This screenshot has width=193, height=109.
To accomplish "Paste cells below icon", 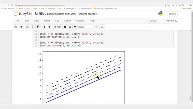I will click(38, 27).
